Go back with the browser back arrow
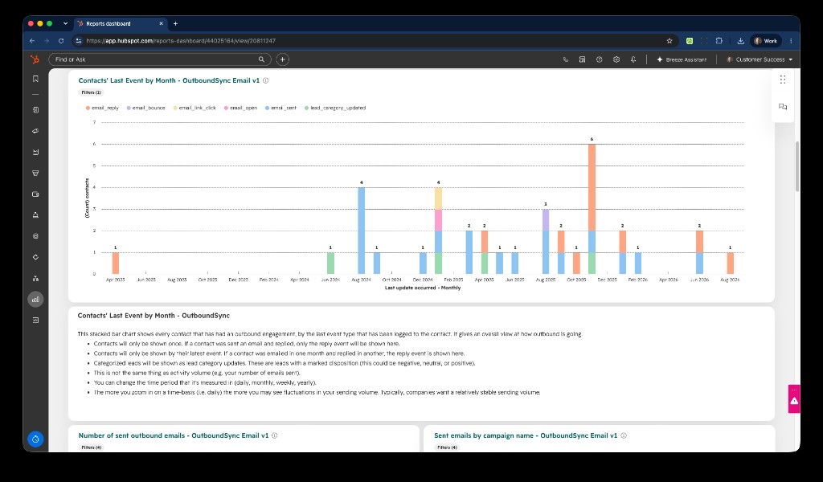Viewport: 823px width, 482px height. [x=32, y=40]
